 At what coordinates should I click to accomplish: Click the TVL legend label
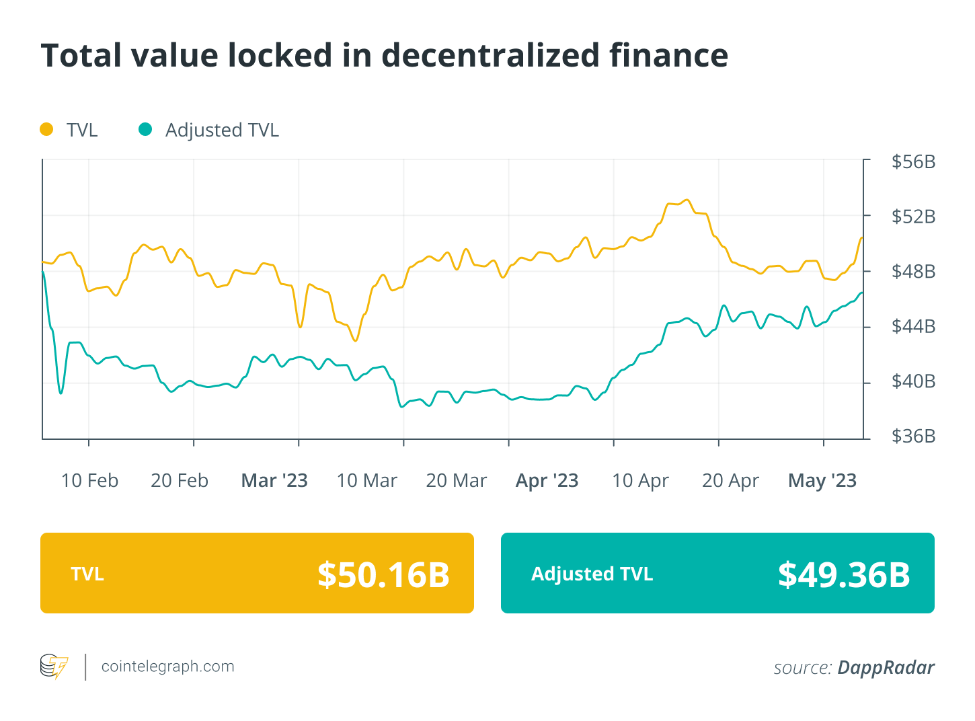click(x=82, y=130)
